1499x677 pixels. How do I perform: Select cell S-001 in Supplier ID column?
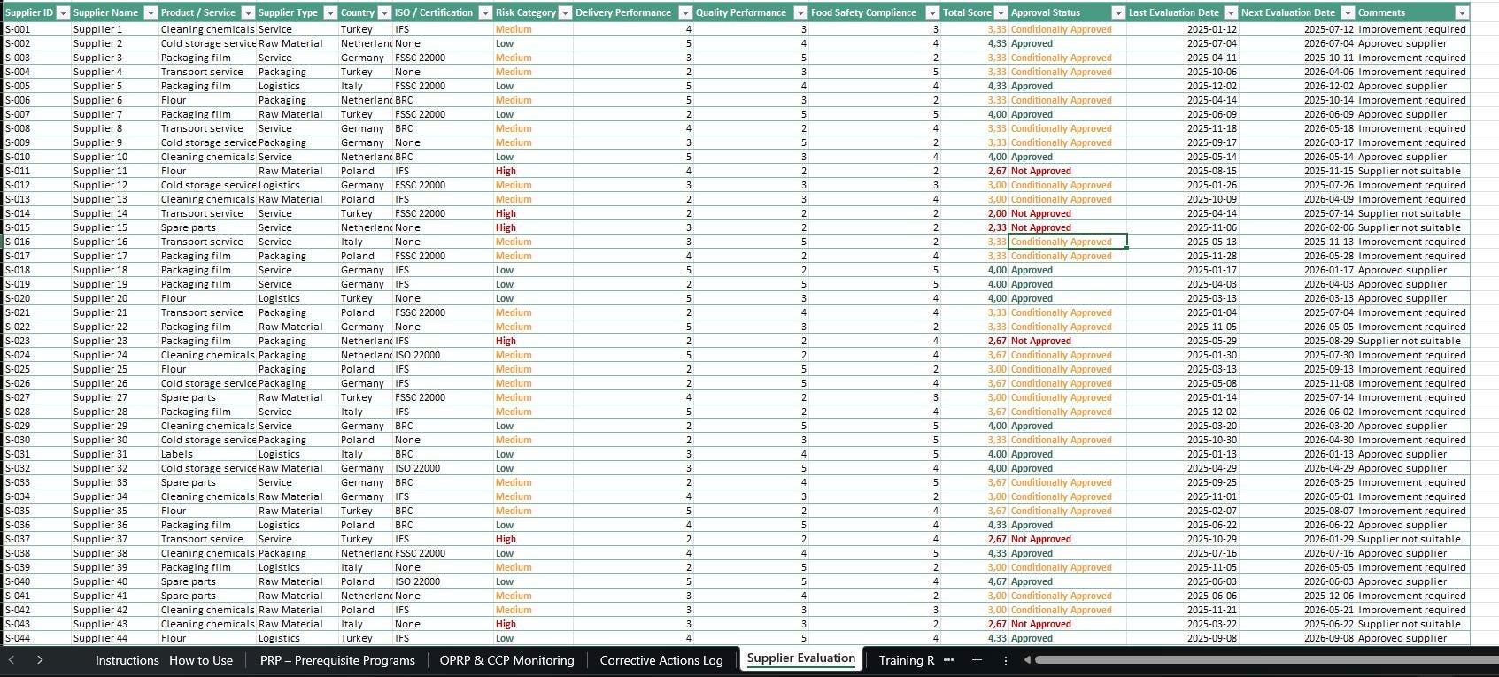click(x=35, y=29)
